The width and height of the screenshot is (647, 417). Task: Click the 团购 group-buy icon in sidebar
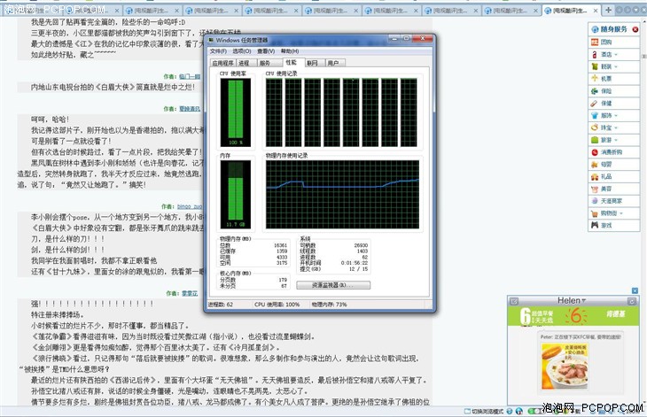pyautogui.click(x=593, y=42)
